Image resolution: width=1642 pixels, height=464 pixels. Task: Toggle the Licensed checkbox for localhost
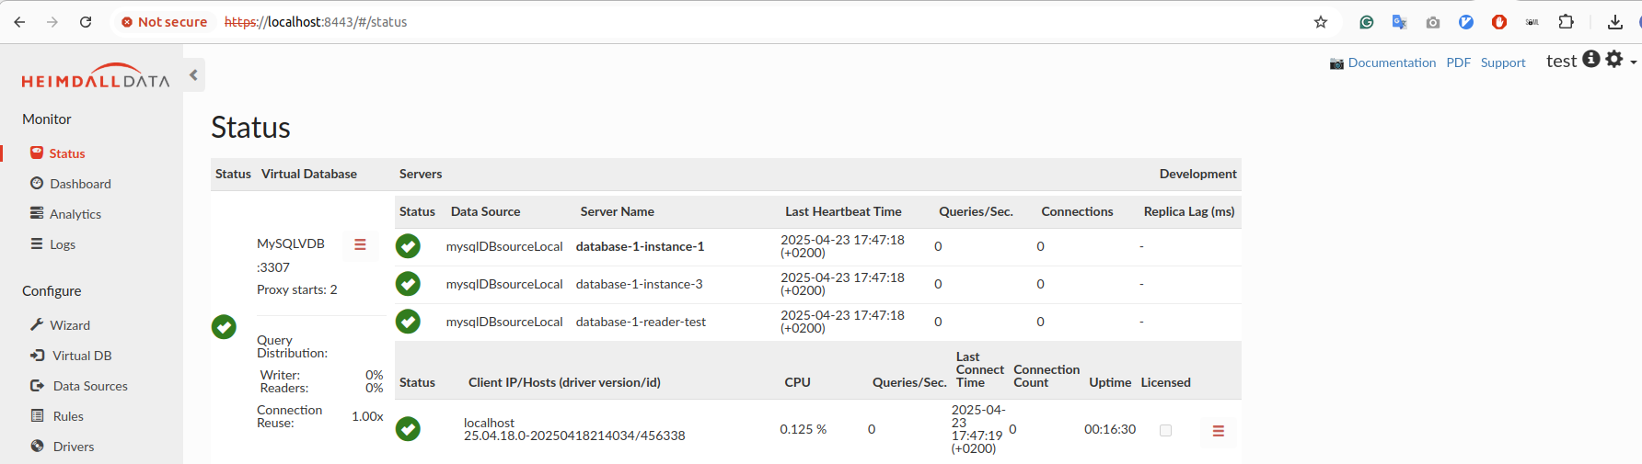coord(1165,430)
